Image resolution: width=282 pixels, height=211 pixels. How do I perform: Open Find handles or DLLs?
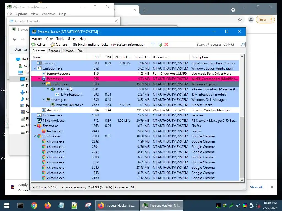pos(90,45)
